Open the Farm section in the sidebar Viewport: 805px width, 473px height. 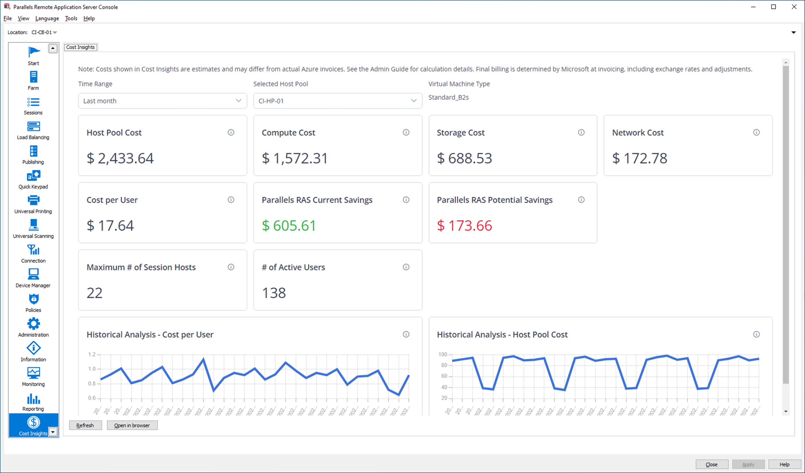tap(33, 80)
